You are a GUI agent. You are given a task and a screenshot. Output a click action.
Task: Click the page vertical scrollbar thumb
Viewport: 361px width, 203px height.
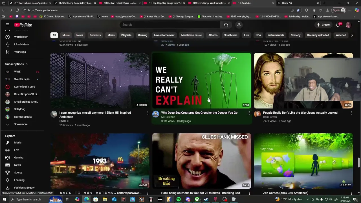point(359,163)
